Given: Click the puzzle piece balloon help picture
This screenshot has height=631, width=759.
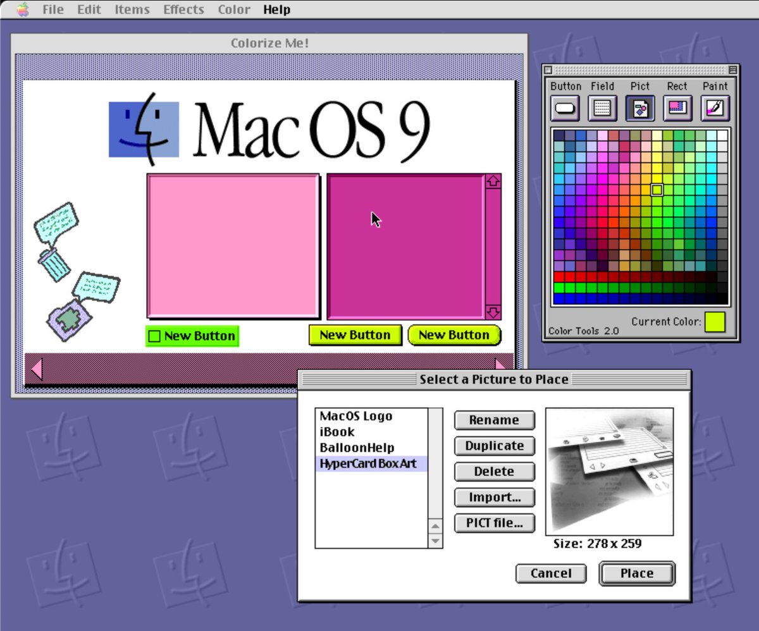Looking at the screenshot, I should (x=83, y=307).
